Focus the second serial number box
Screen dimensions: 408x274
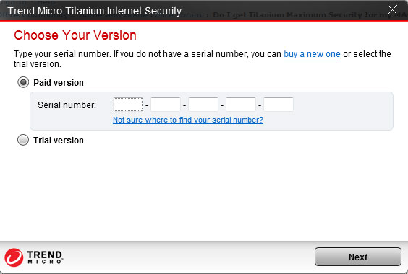click(x=166, y=105)
